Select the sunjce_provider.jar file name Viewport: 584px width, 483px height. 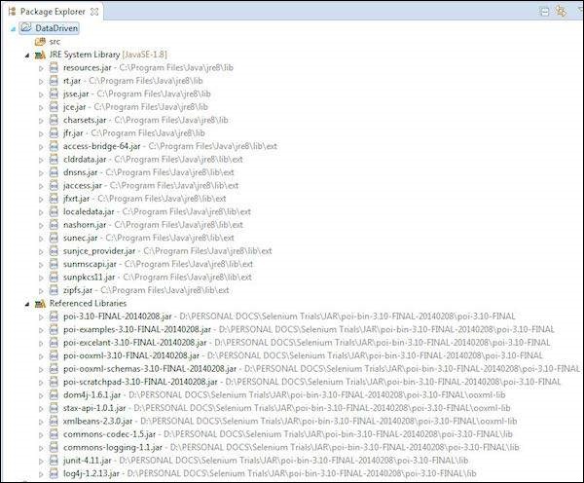tap(99, 251)
